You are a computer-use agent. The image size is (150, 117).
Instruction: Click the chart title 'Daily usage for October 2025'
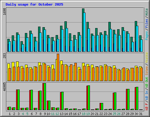[34, 4]
